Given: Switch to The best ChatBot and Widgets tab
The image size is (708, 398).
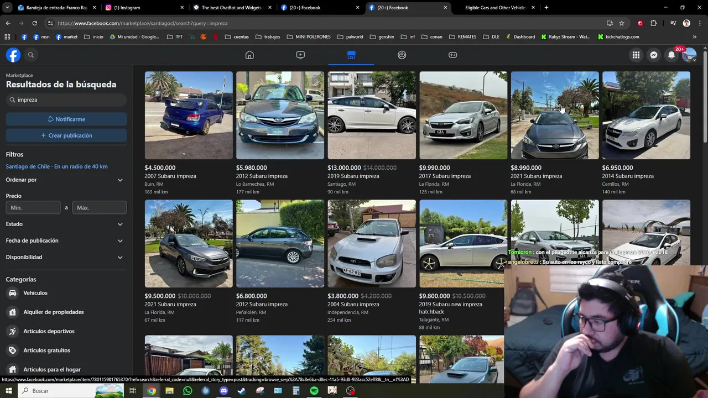Looking at the screenshot, I should [232, 8].
